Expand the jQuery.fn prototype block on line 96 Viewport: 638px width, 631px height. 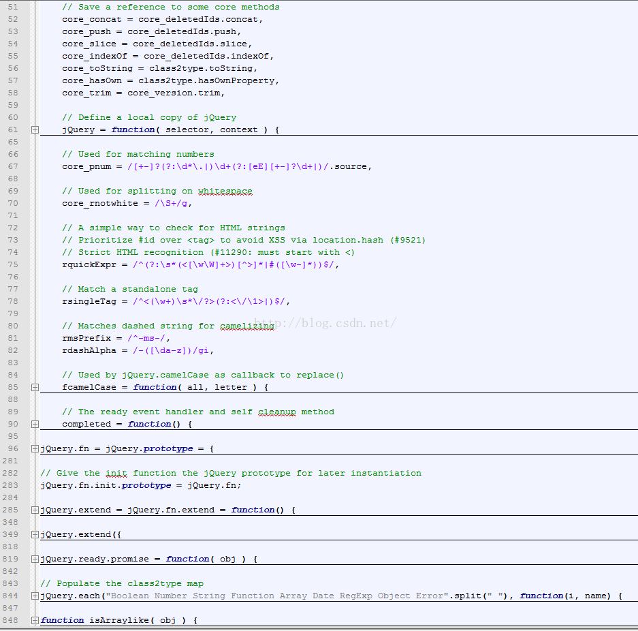(x=35, y=448)
